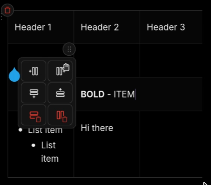Add a column after the current one
This screenshot has width=211, height=185.
tap(60, 71)
